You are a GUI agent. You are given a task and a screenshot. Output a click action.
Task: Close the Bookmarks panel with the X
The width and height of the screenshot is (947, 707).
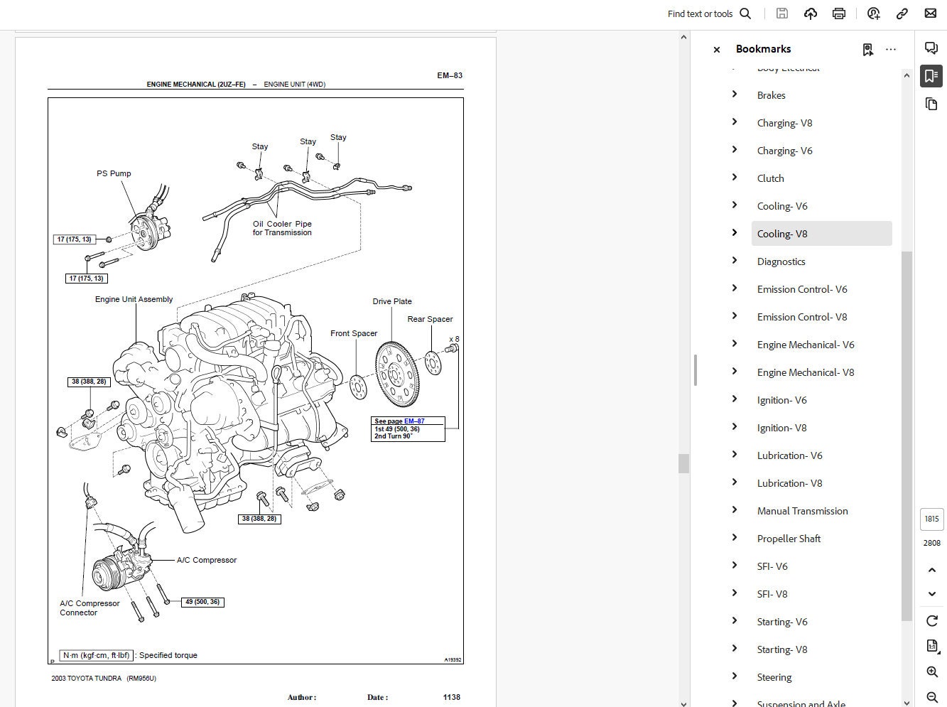[717, 50]
